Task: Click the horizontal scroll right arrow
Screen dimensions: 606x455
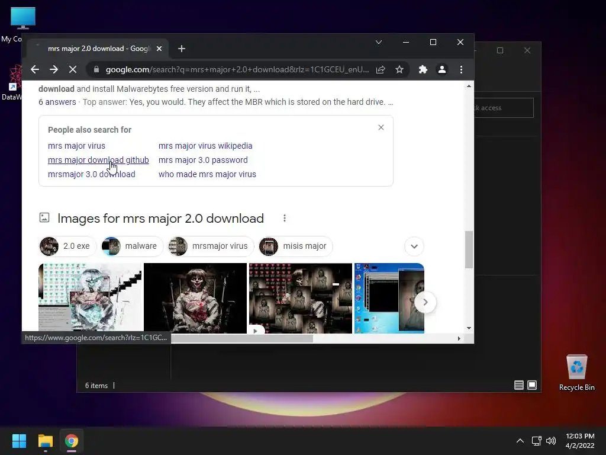Action: point(459,338)
